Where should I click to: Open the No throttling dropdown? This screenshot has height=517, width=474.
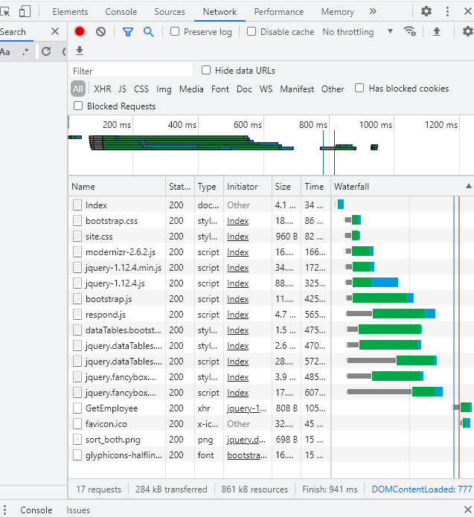[357, 32]
